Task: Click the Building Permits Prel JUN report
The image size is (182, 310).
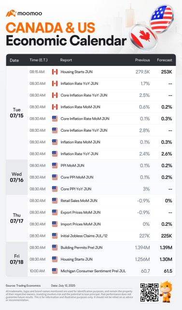Action: click(x=82, y=248)
